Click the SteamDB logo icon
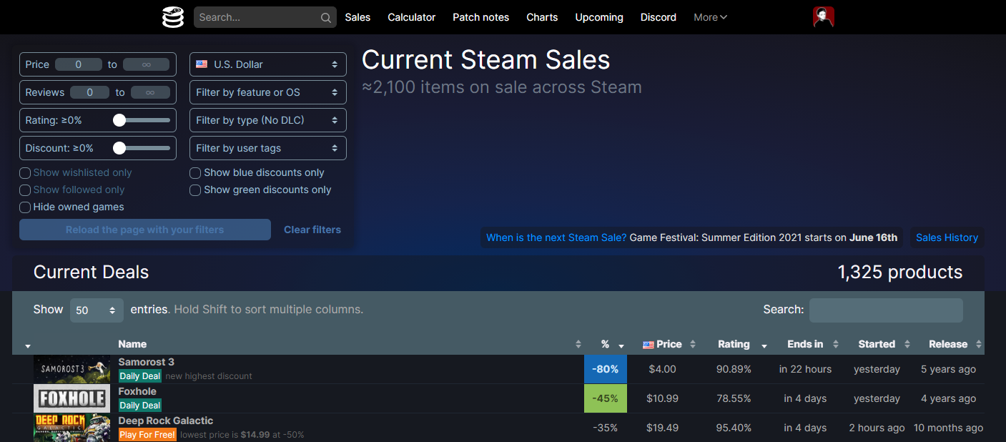This screenshot has height=442, width=1006. click(x=173, y=17)
